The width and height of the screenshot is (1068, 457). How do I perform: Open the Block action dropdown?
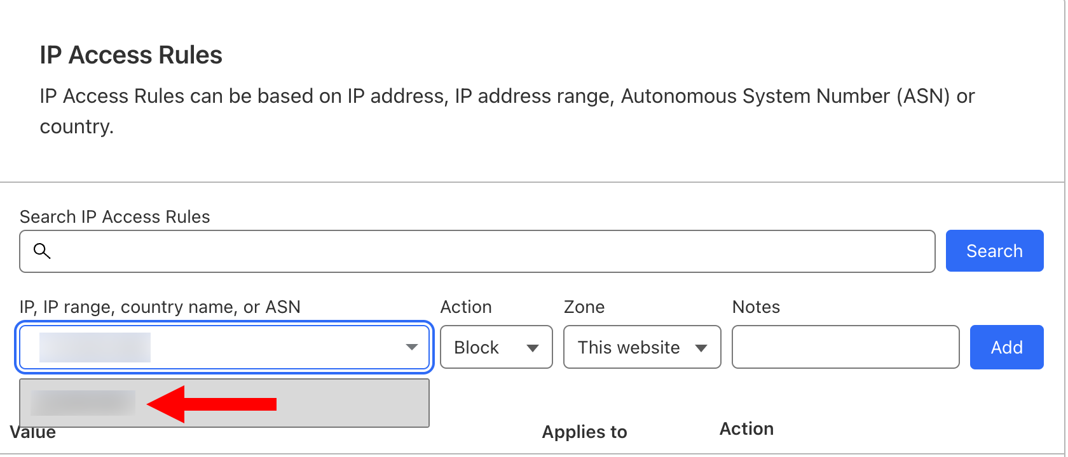[496, 347]
